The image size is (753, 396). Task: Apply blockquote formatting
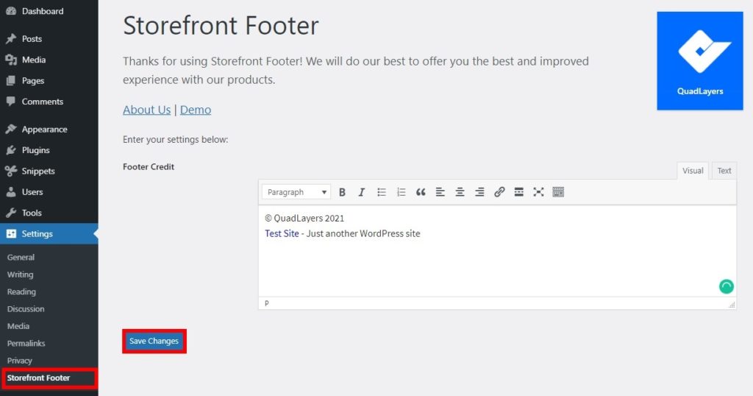pyautogui.click(x=421, y=192)
